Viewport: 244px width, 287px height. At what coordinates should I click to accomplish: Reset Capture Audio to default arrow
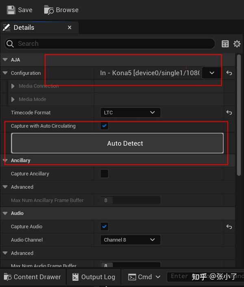(x=229, y=227)
